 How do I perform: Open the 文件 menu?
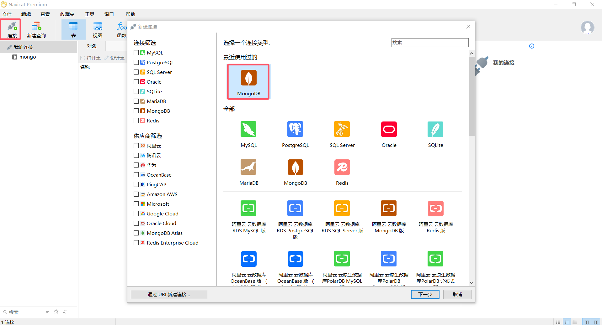click(x=7, y=14)
